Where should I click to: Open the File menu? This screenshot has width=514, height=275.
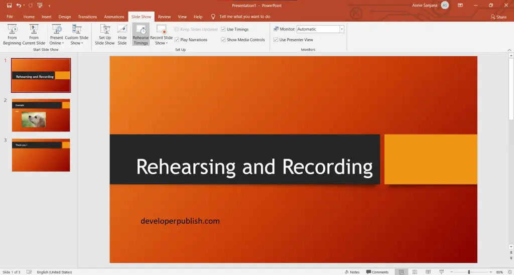click(10, 17)
